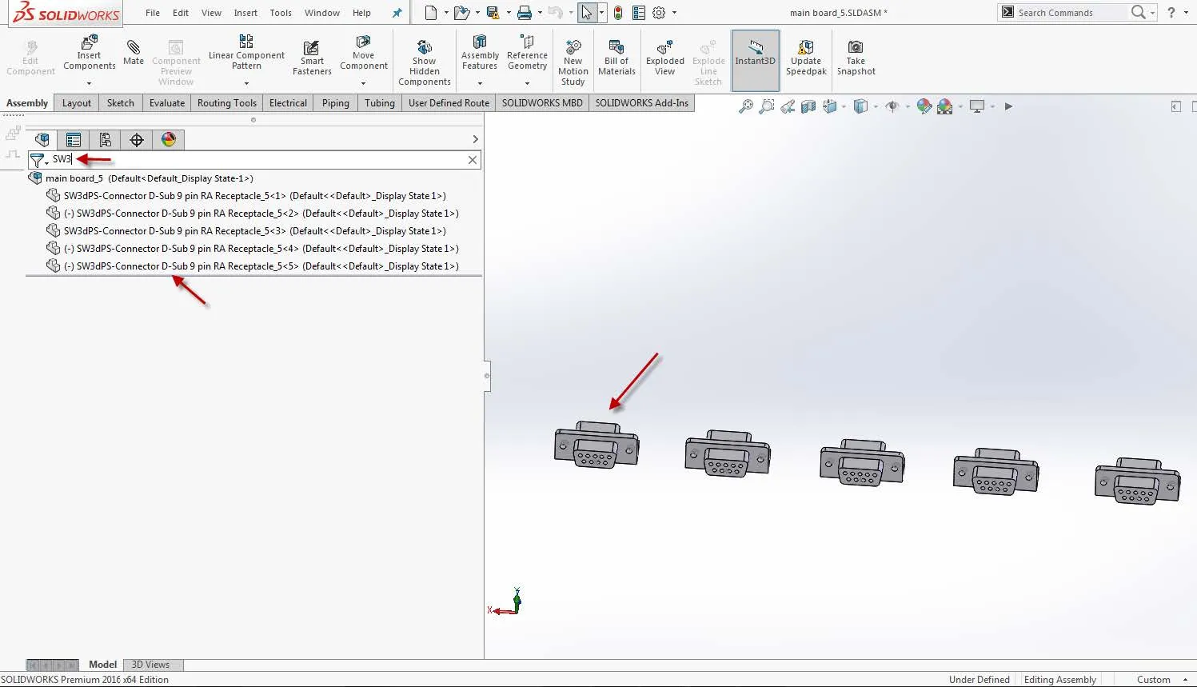Expand Linear Component Pattern dropdown arrow
Viewport: 1197px width, 687px height.
(246, 83)
